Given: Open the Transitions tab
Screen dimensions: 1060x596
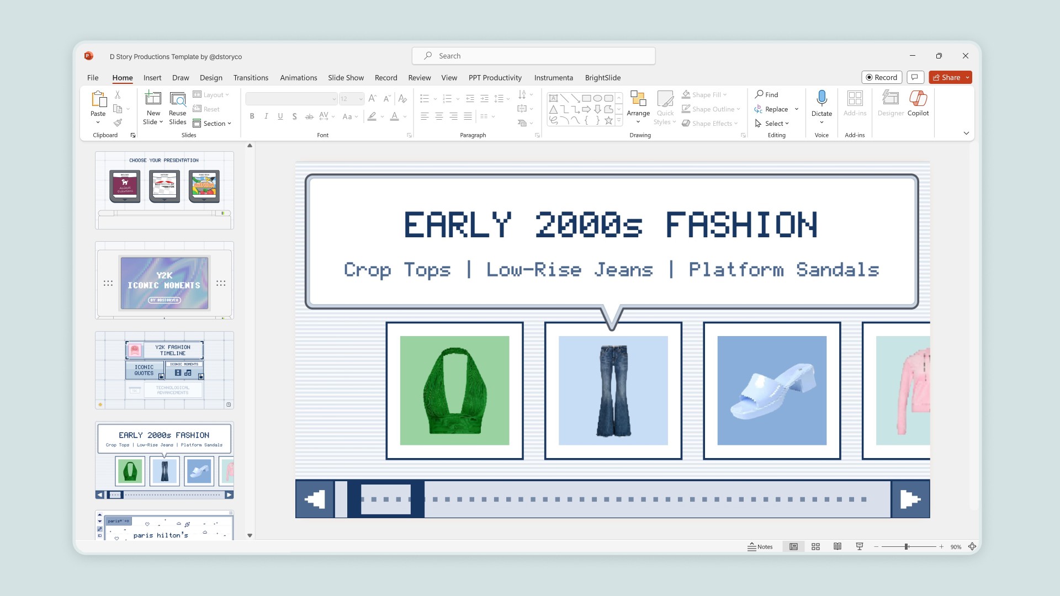Looking at the screenshot, I should coord(251,78).
